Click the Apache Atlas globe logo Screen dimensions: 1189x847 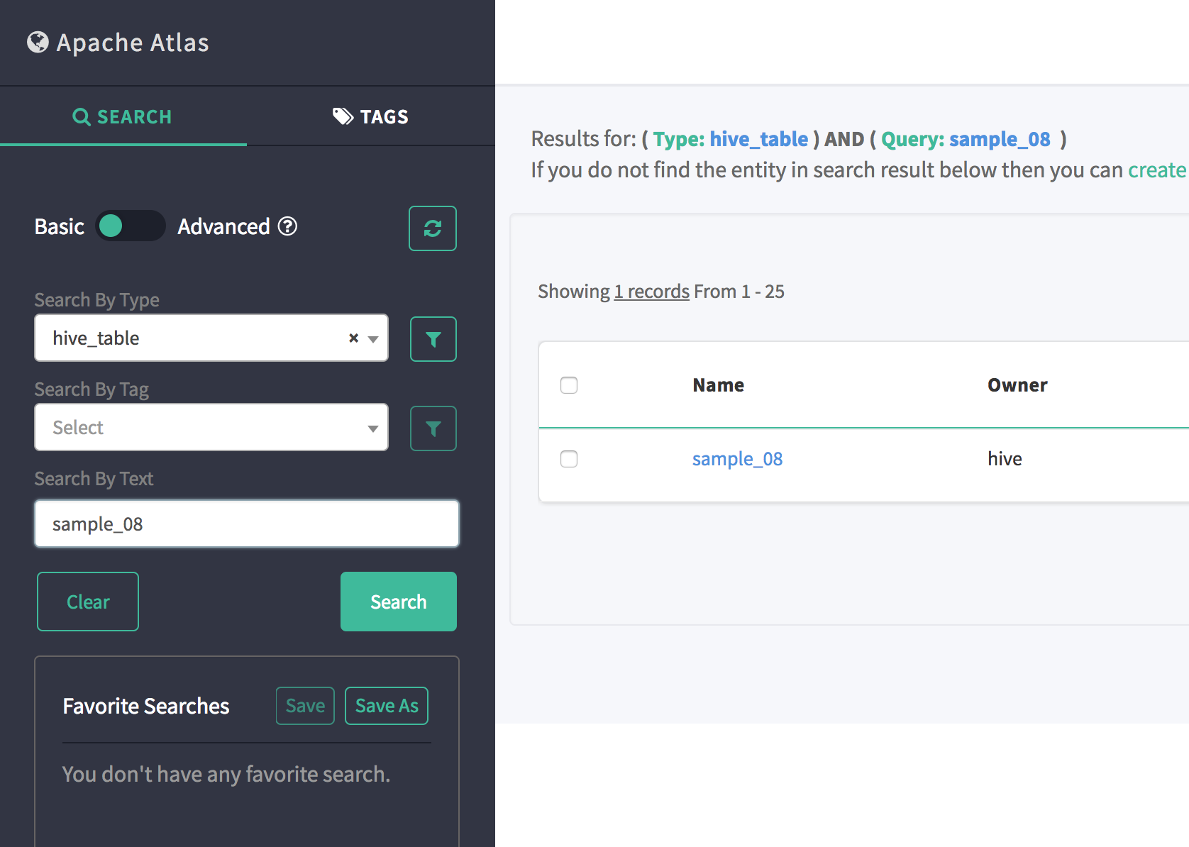(x=38, y=43)
